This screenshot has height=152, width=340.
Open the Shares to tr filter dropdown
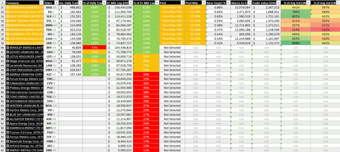(x=249, y=3)
